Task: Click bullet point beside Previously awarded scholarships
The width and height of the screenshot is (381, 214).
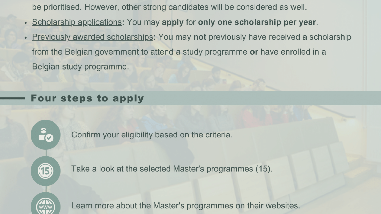Action: click(26, 38)
